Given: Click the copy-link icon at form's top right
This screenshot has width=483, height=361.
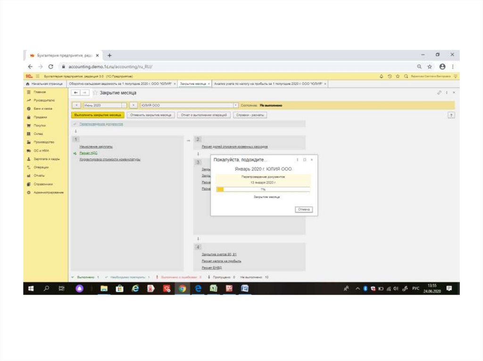Looking at the screenshot, I should [x=439, y=93].
